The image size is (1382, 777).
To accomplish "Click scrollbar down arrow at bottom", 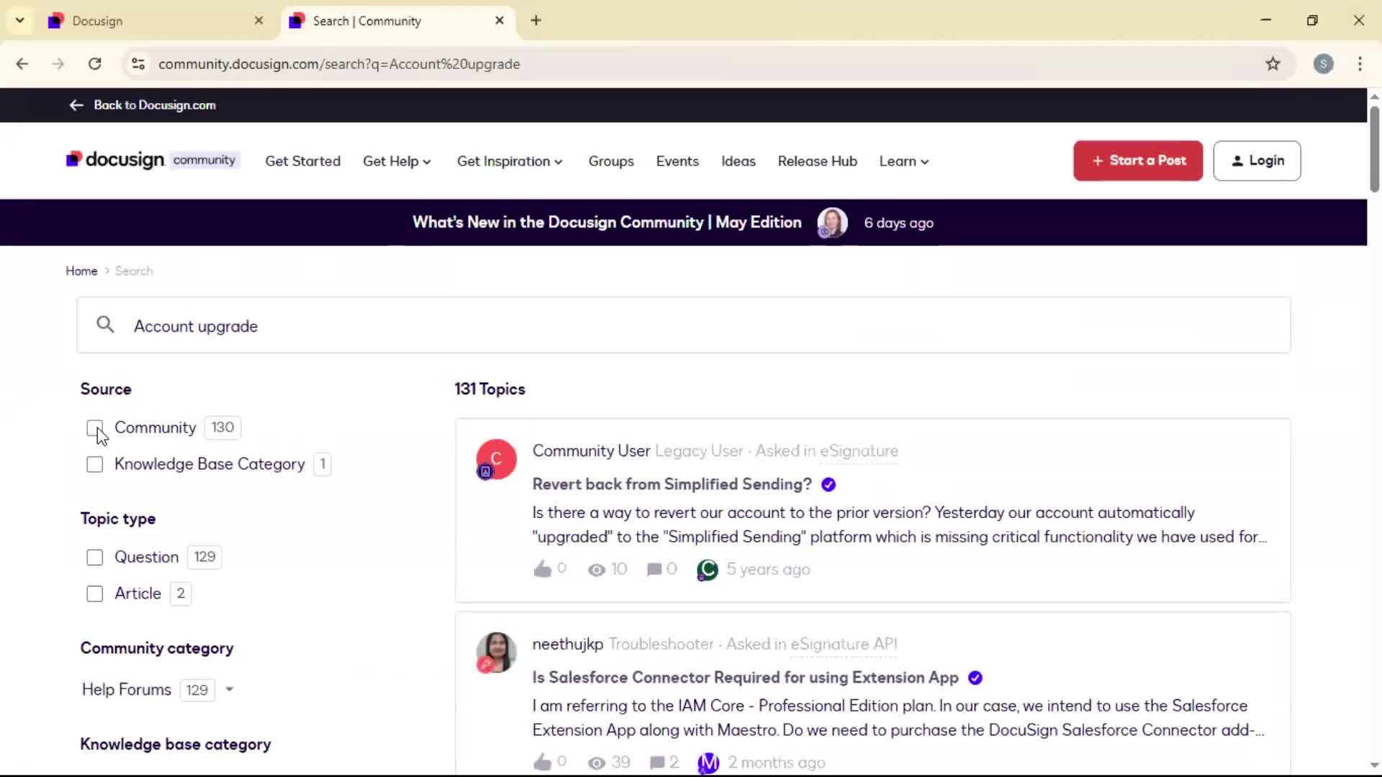I will pyautogui.click(x=1374, y=765).
